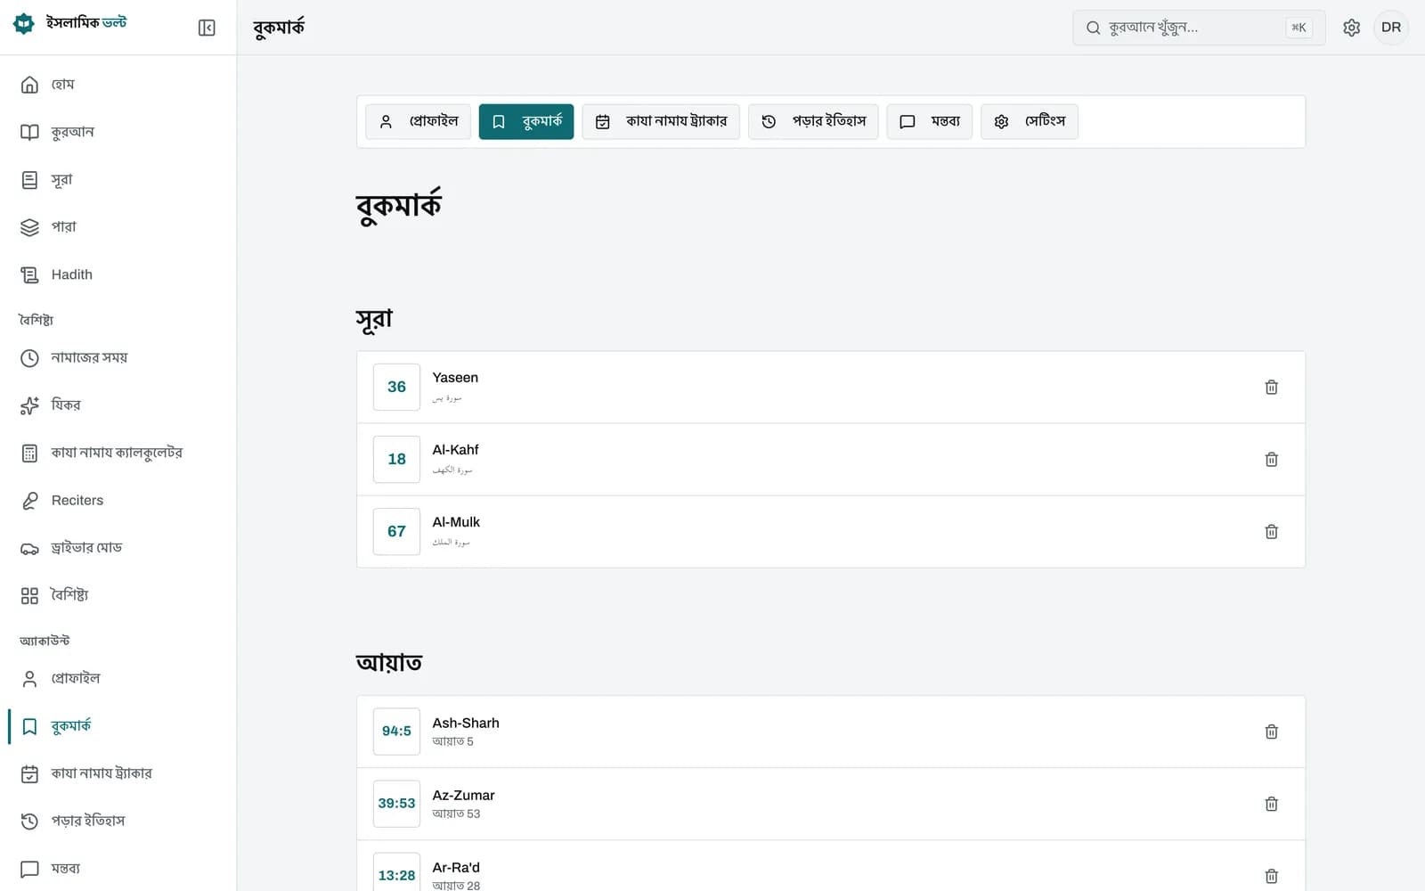Open মন্তব্য in the sidebar
The height and width of the screenshot is (891, 1425).
click(x=118, y=869)
